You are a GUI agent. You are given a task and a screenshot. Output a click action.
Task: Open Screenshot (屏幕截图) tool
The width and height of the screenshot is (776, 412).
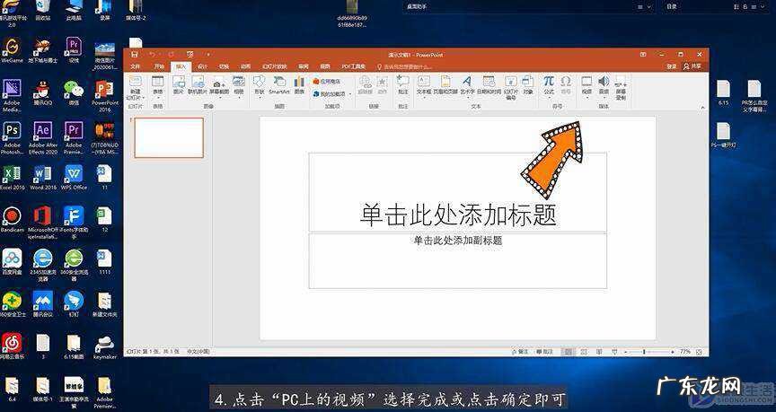(x=219, y=86)
